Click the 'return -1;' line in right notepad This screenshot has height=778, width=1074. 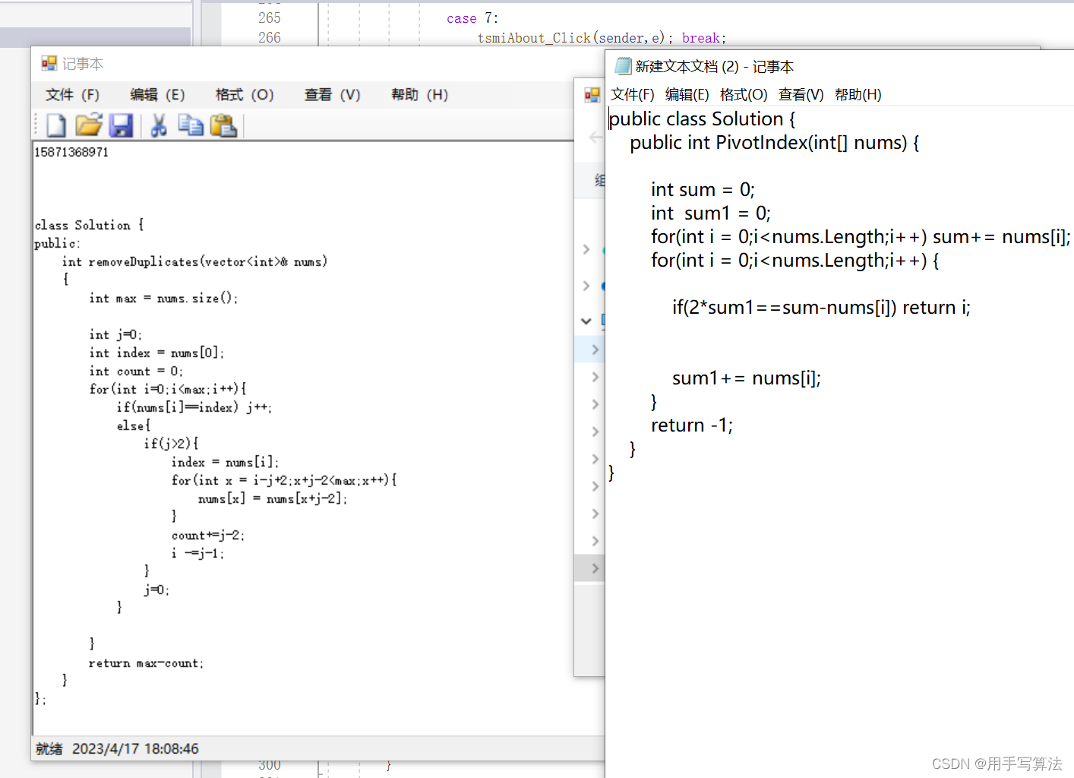point(692,425)
